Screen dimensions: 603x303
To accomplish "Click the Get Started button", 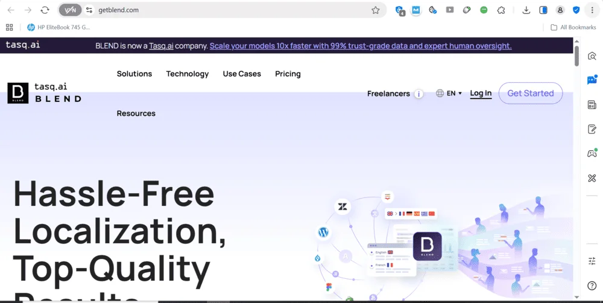I will pos(531,93).
